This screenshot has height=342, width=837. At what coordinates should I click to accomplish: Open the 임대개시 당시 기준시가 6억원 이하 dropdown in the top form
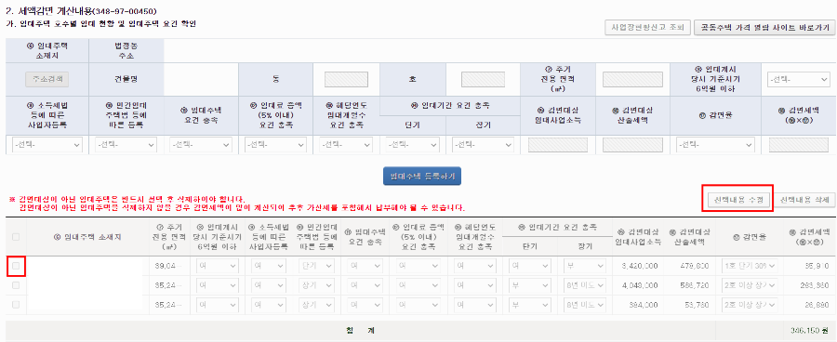tap(798, 80)
